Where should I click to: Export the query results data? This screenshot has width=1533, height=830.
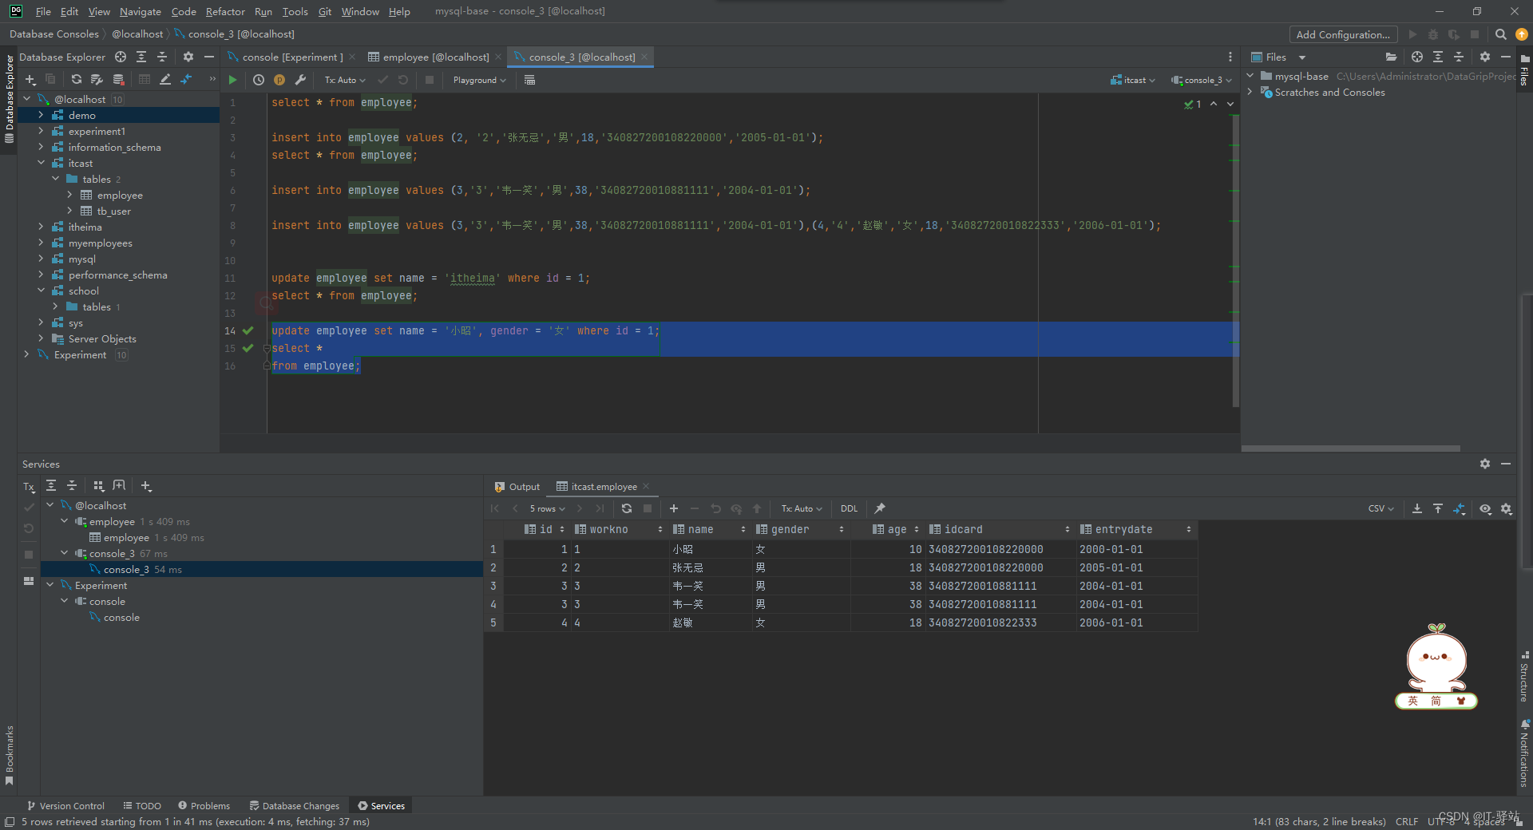click(x=1416, y=508)
